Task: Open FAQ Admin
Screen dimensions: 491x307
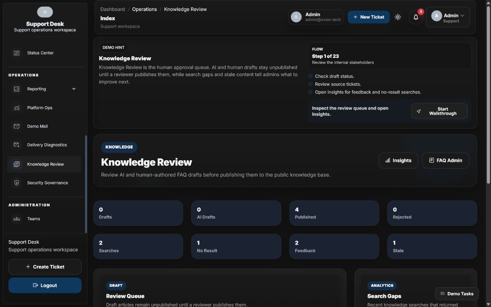Action: click(x=446, y=161)
